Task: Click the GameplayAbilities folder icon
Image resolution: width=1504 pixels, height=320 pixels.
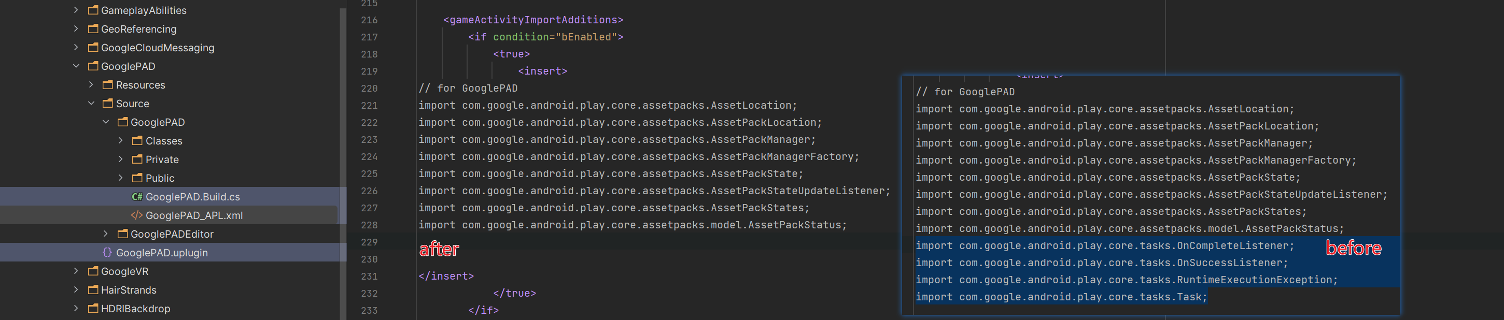Action: (93, 10)
